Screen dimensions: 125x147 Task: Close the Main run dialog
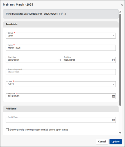pyautogui.click(x=122, y=5)
